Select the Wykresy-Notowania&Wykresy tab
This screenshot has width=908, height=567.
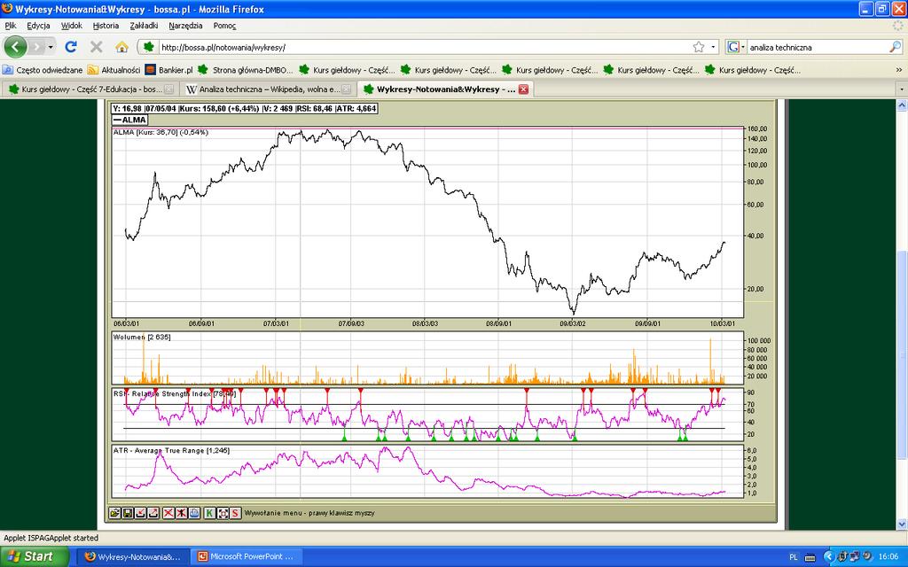[x=445, y=89]
